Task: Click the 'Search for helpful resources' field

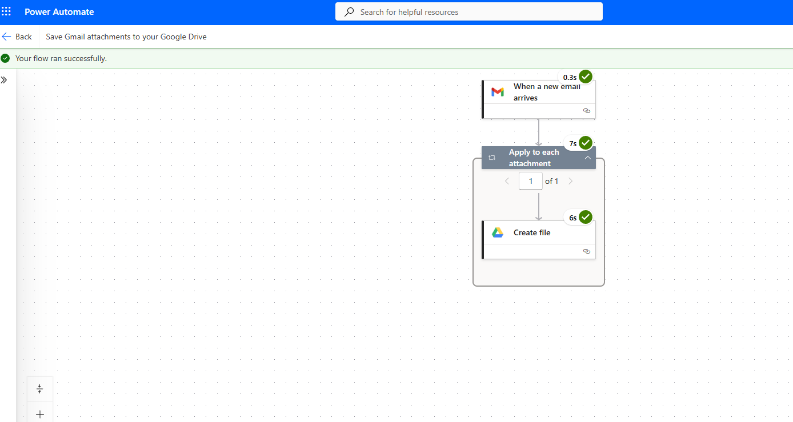Action: tap(474, 12)
